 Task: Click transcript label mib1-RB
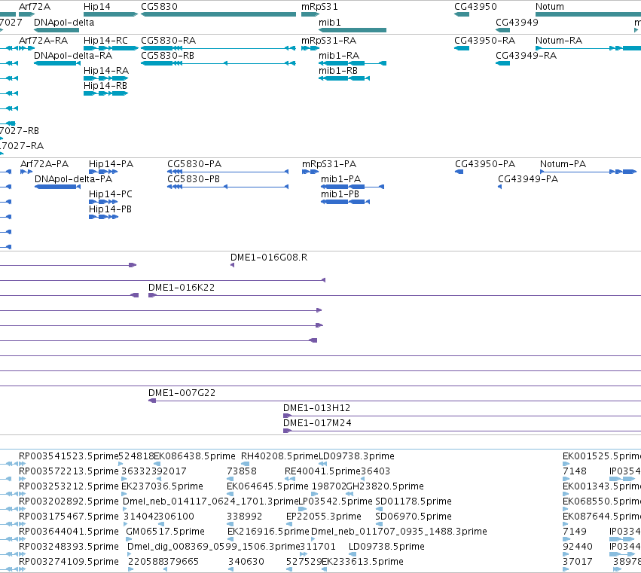(338, 70)
